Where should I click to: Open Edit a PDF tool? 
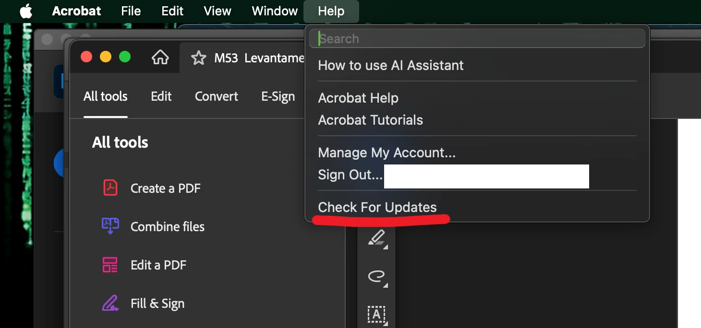[158, 265]
